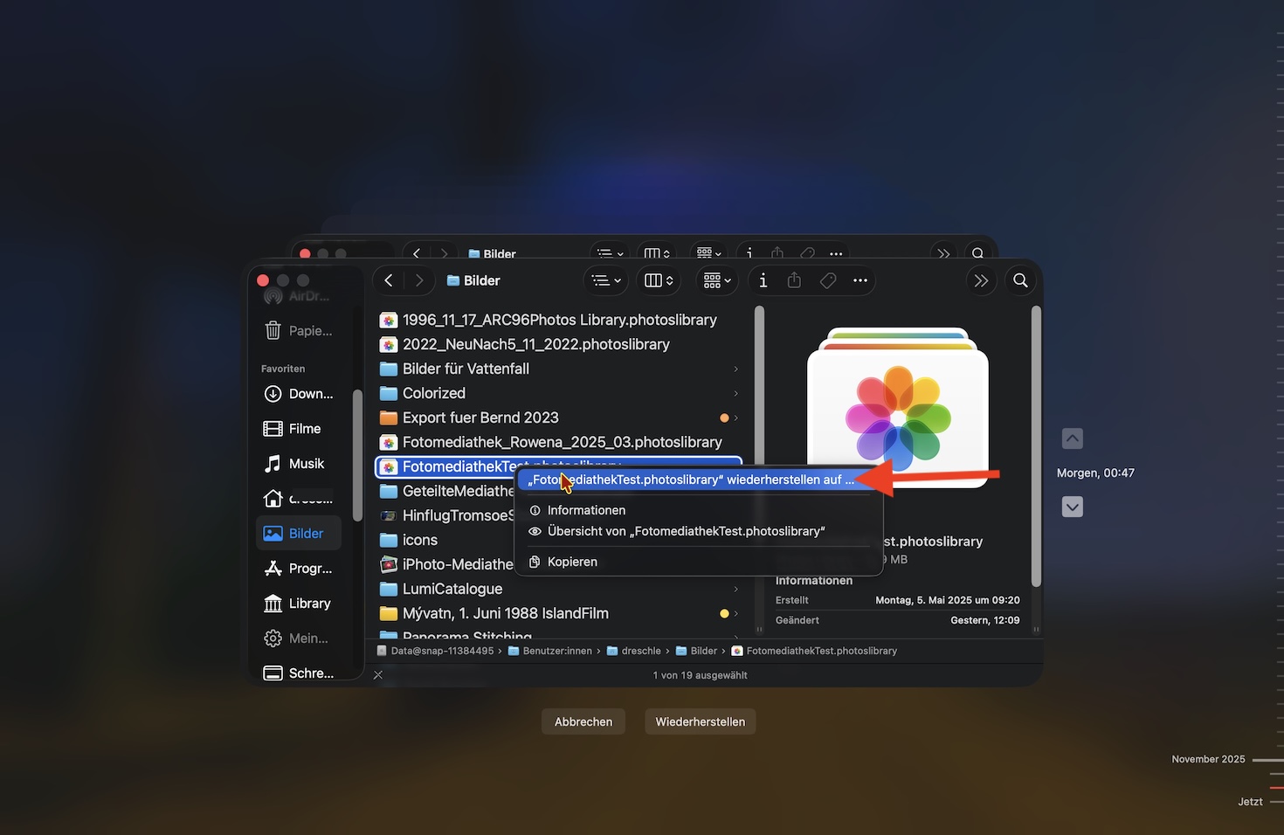Select the HinflugTromsoe file row
Viewport: 1284px width, 835px height.
[x=445, y=515]
